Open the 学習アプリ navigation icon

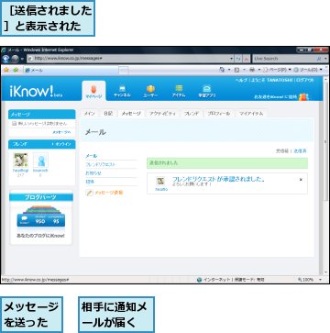click(207, 92)
